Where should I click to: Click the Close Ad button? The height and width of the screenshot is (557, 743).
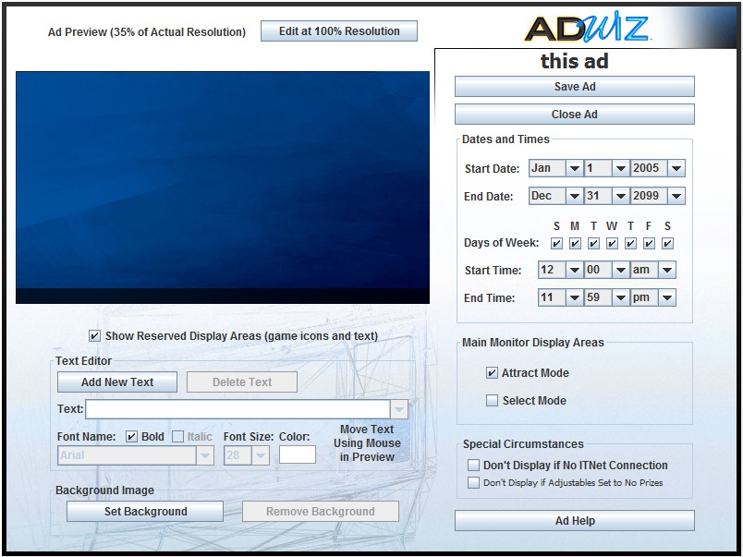tap(574, 115)
